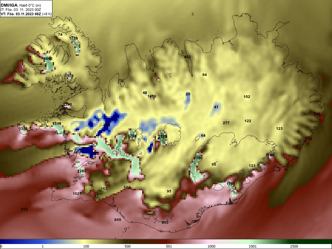Viewport: 332px width, 249px height.
Task: Click the legend tick label 501
Action: (169, 246)
